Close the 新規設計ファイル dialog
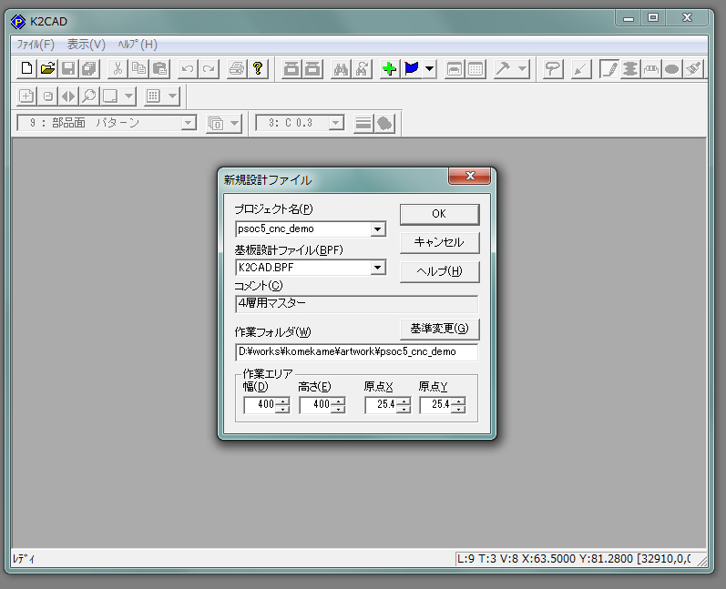The height and width of the screenshot is (589, 726). pyautogui.click(x=469, y=176)
